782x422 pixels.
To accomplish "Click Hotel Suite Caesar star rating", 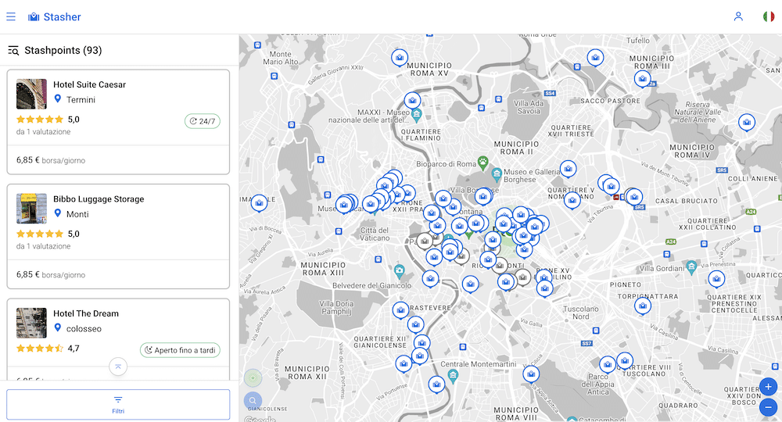I will (x=40, y=119).
